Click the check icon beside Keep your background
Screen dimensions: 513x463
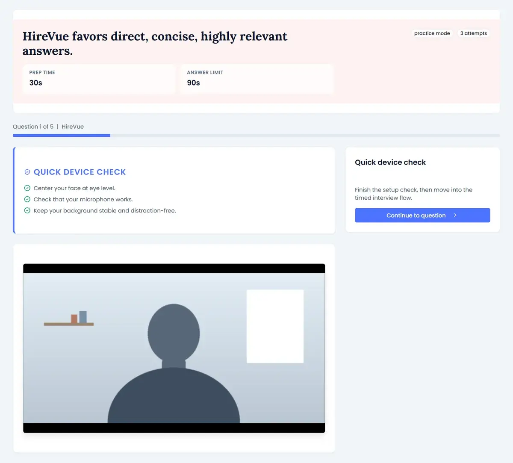pos(27,210)
